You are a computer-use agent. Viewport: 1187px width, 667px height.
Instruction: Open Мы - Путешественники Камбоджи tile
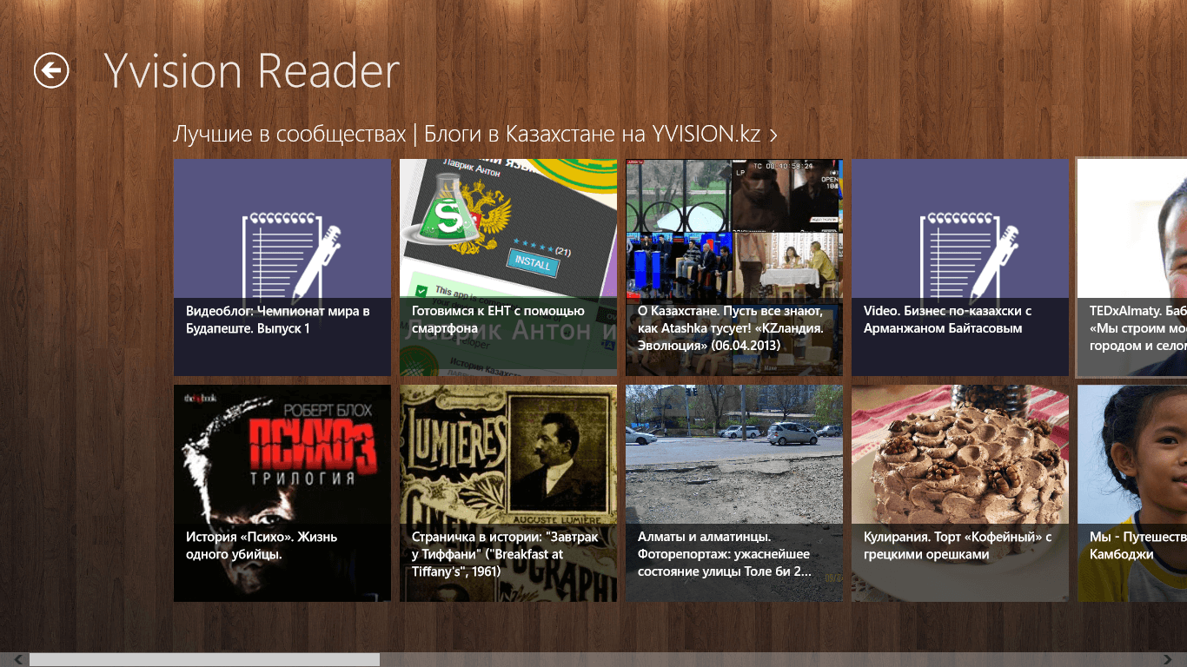pos(1132,493)
